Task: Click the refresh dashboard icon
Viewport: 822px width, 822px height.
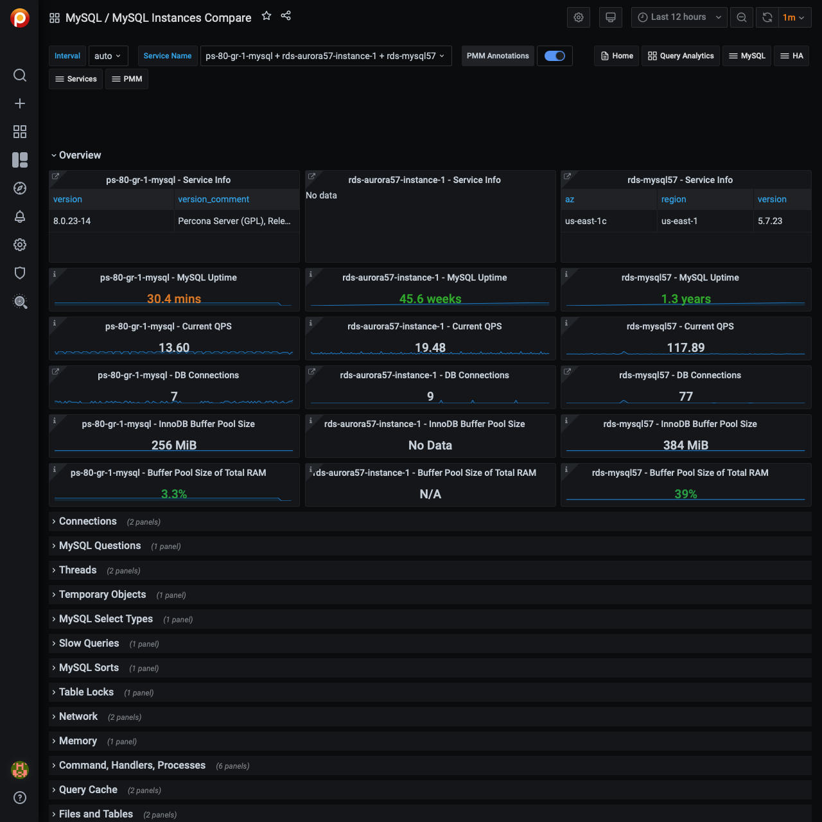Action: click(x=767, y=17)
